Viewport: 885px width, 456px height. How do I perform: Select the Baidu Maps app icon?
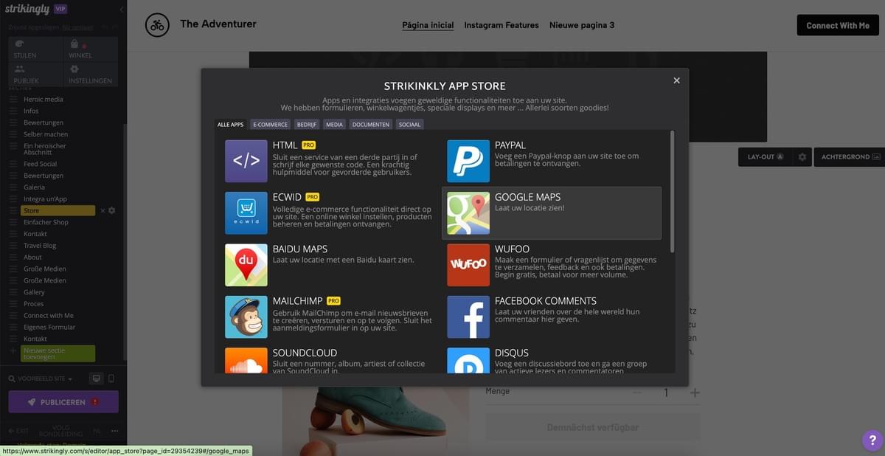click(246, 265)
